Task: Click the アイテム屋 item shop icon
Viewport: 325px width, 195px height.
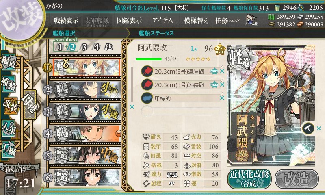Action: (251, 20)
